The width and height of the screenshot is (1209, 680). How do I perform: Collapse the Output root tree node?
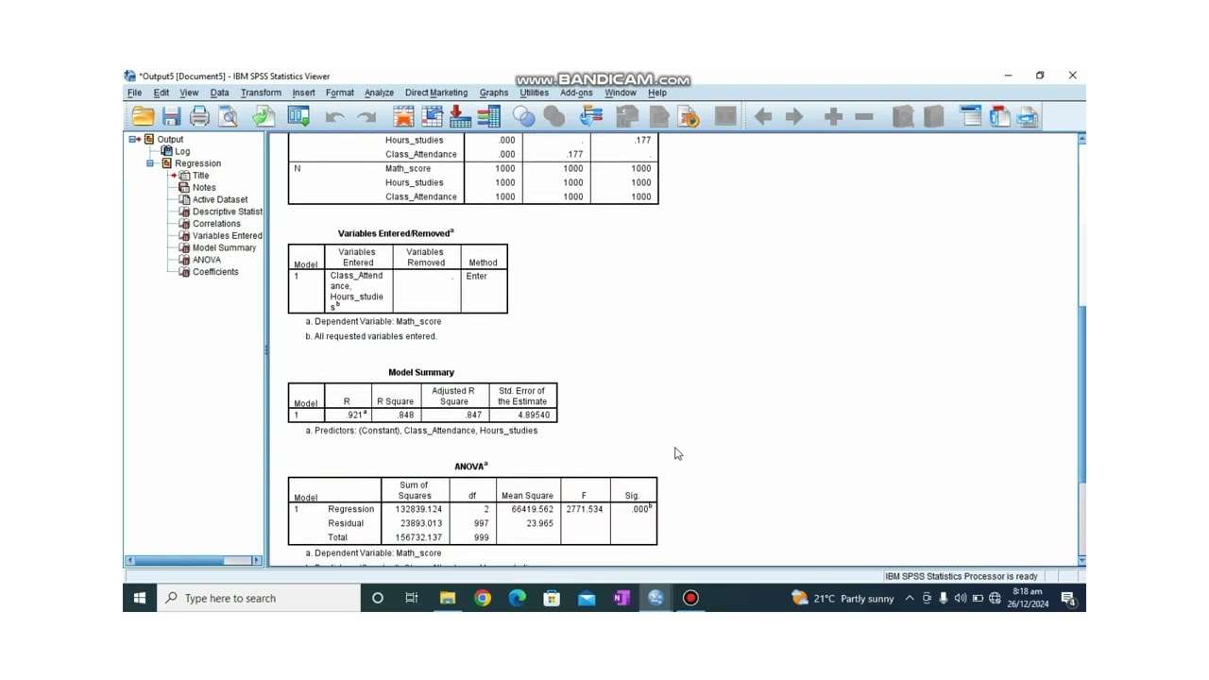pyautogui.click(x=133, y=140)
